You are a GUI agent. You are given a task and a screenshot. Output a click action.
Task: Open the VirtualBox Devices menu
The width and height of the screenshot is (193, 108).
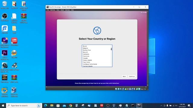(x=67, y=10)
